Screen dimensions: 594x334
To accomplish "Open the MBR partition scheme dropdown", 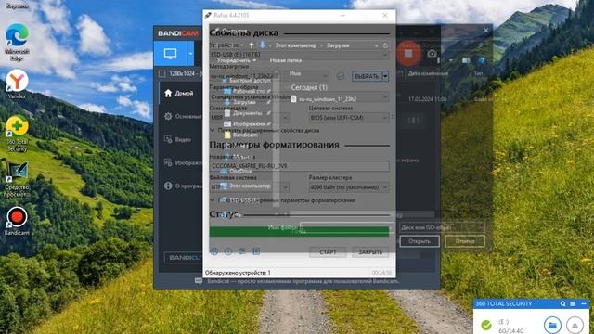I will click(x=250, y=118).
